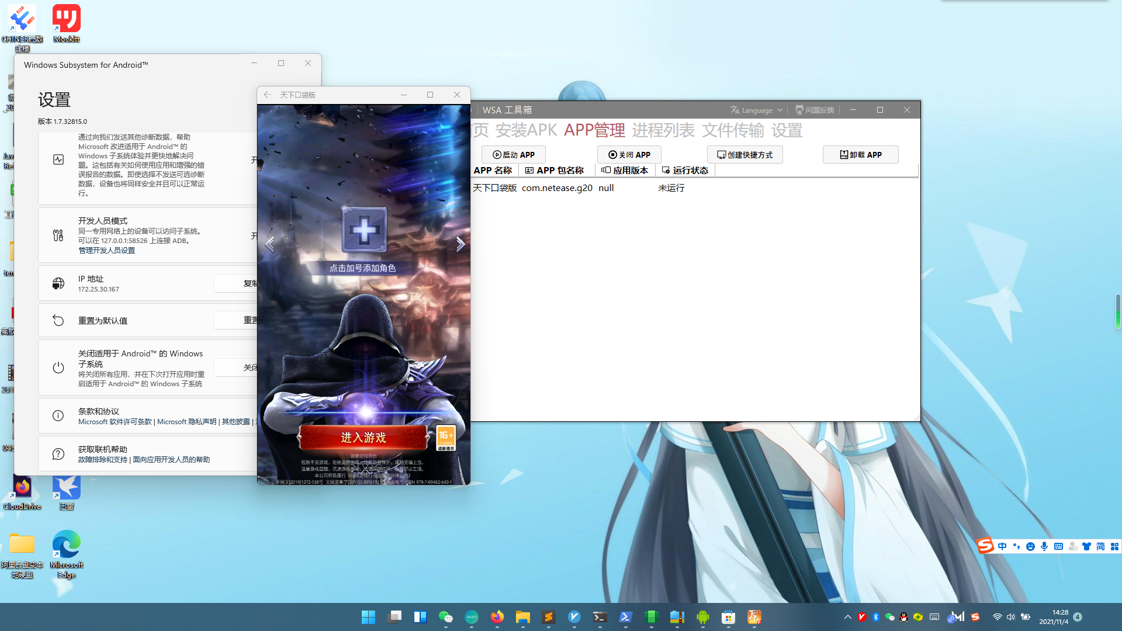Open File Explorer from the taskbar
This screenshot has height=631, width=1122.
point(523,617)
